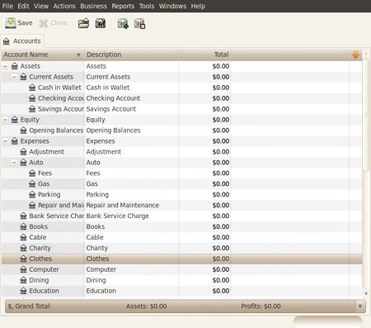The image size is (371, 328).
Task: Click the 'Bank Service Charge' description cell
Action: 117,216
